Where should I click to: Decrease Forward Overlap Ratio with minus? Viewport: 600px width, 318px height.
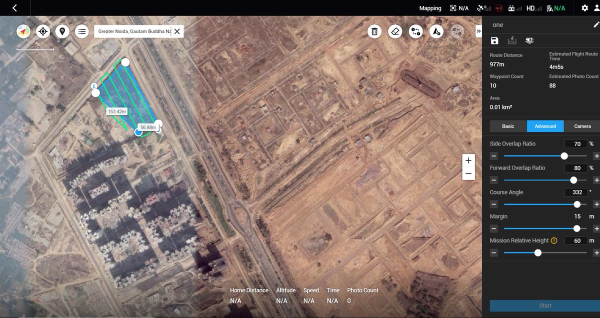(493, 180)
